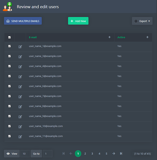Open edit icon for user_name_5@example.com row

[x=20, y=76]
